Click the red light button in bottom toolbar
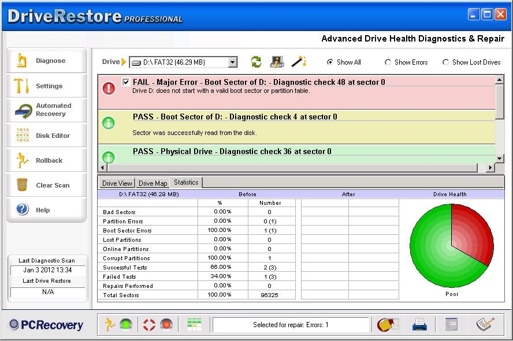 pos(166,325)
